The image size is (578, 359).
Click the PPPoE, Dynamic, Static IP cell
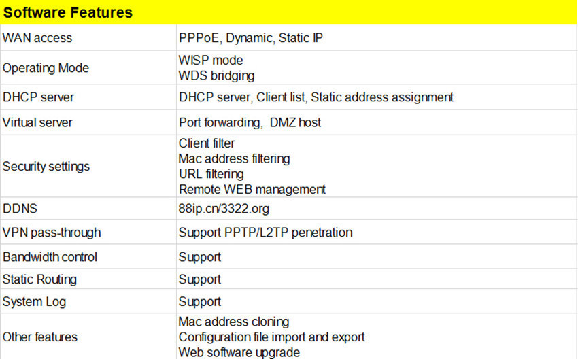tap(250, 38)
